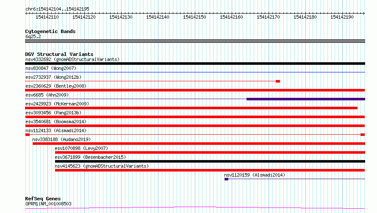The image size is (377, 213).
Task: Click the red esv3540681 variant bar
Action: 195,126
